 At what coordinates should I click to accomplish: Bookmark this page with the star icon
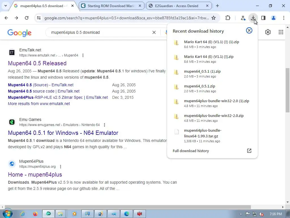(214, 18)
